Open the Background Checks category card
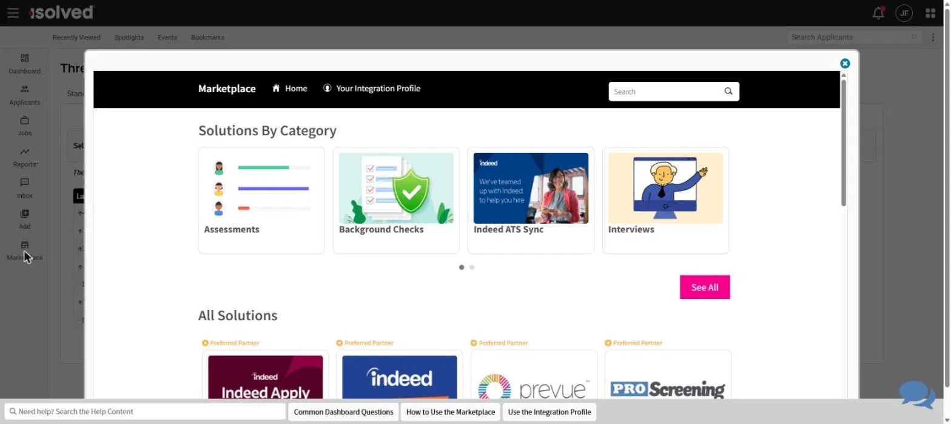The image size is (951, 424). pyautogui.click(x=396, y=200)
